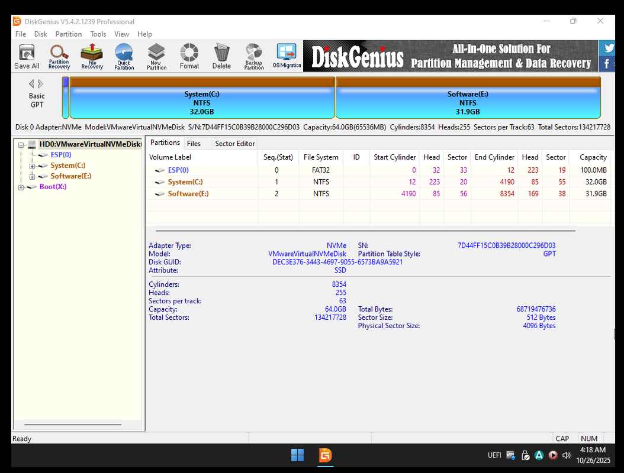Open the Disk menu
The height and width of the screenshot is (473, 624).
41,34
